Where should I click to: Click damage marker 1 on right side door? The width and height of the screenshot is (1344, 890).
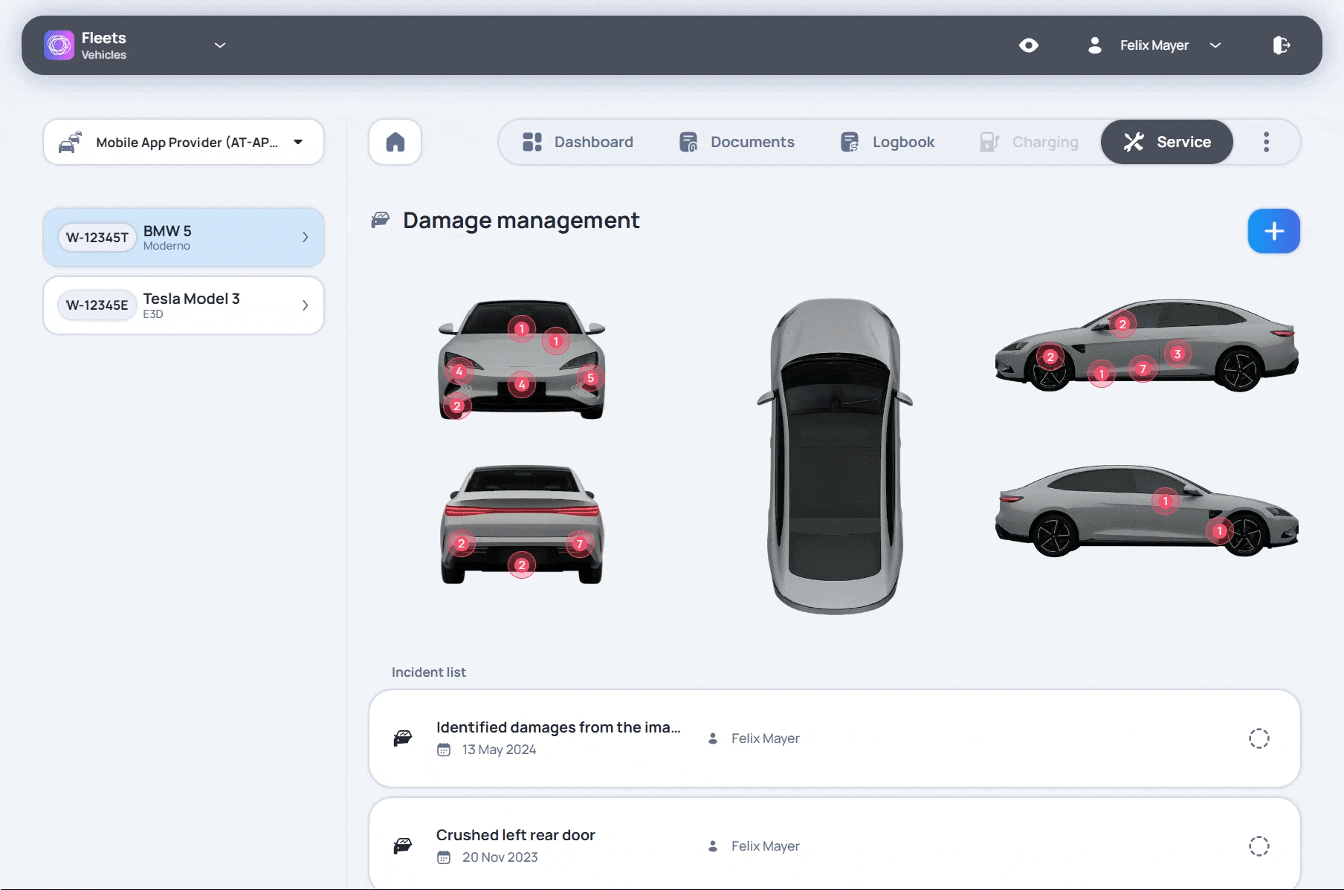[x=1166, y=501]
